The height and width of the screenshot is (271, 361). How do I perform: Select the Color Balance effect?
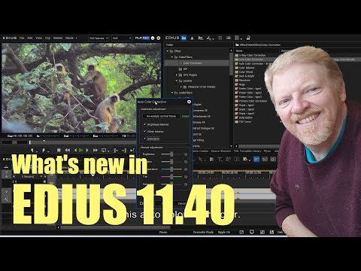[x=244, y=68]
